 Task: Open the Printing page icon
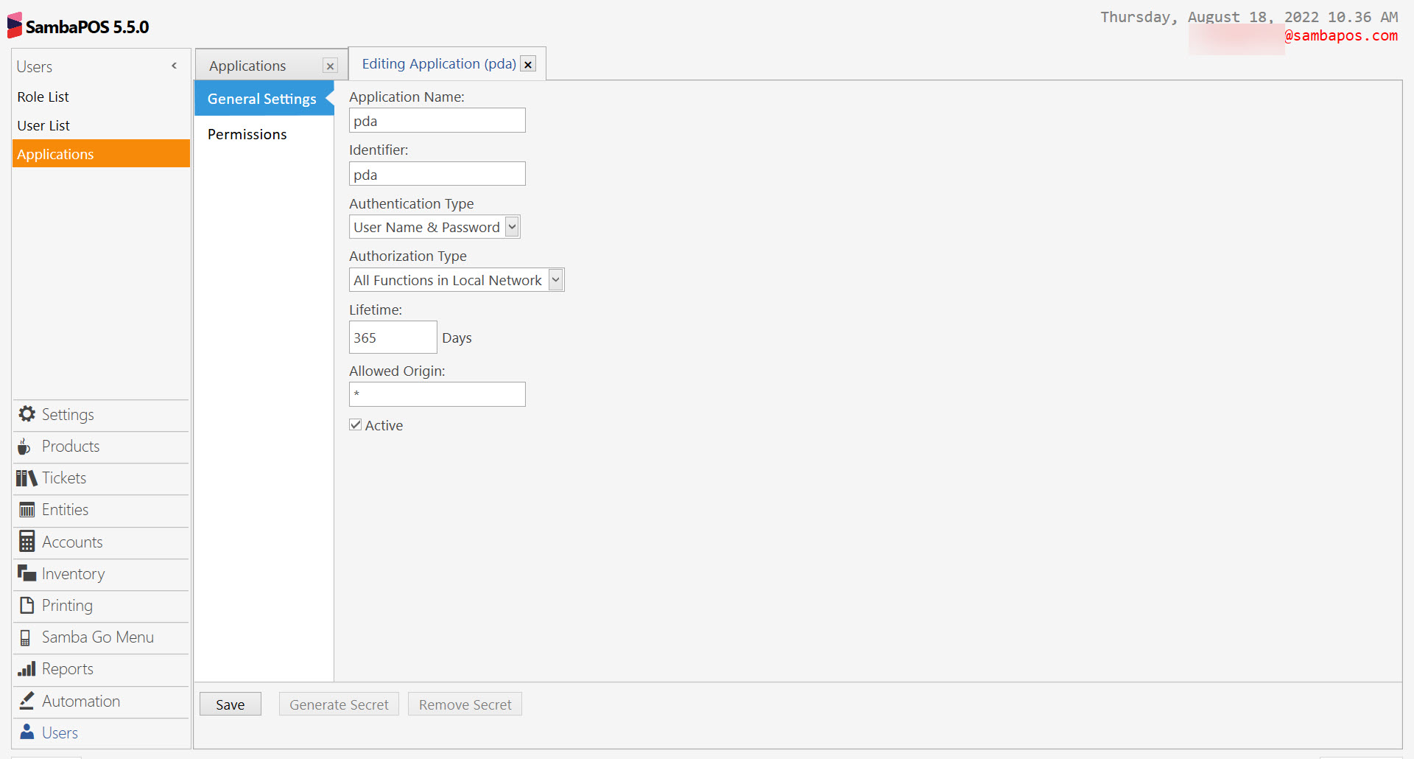coord(26,605)
